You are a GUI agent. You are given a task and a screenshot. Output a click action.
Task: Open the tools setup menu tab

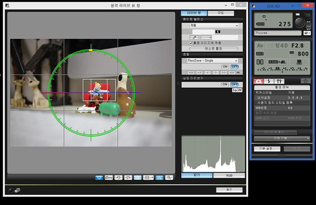click(279, 81)
